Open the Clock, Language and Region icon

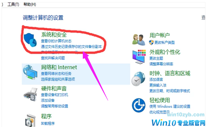click(138, 79)
